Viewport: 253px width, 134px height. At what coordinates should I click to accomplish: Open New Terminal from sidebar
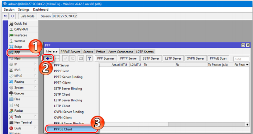23,122
